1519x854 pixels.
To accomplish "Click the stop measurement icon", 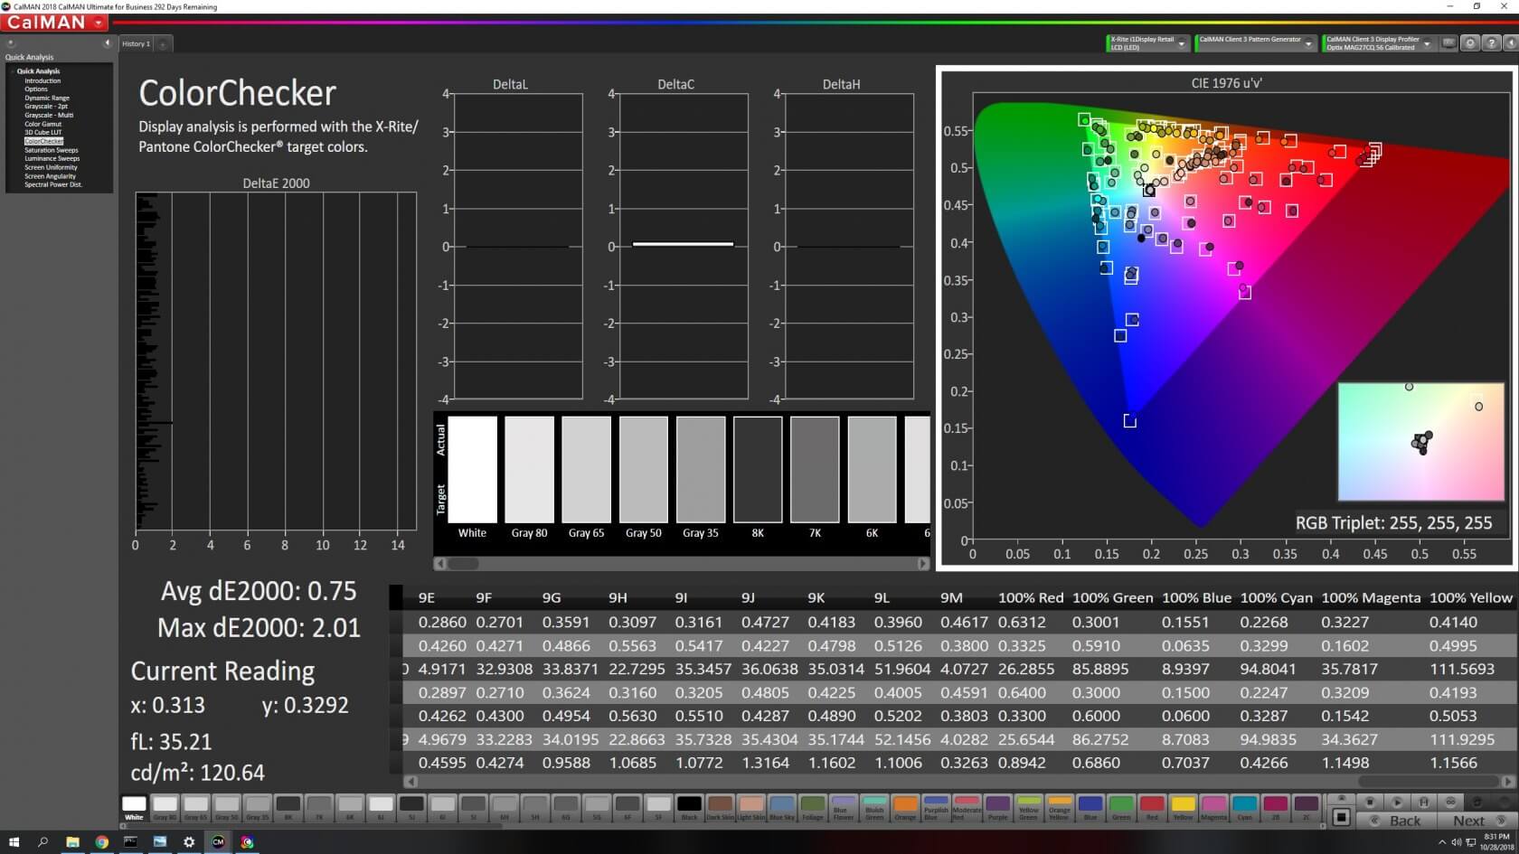I will 1370,802.
